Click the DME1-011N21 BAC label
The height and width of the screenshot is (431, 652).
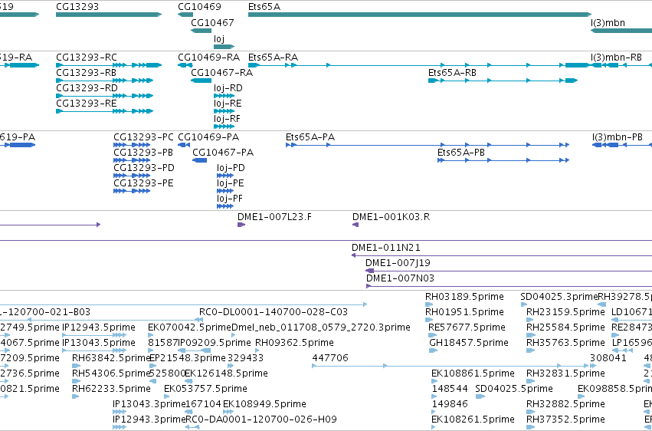(386, 248)
